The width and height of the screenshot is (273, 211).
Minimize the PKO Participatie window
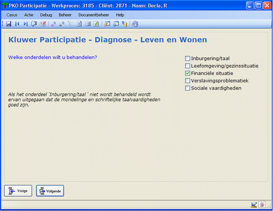point(250,6)
